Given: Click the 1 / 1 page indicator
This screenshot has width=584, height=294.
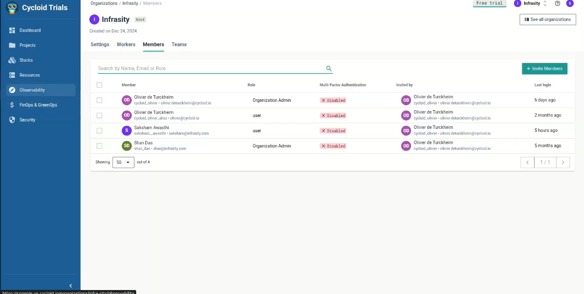Looking at the screenshot, I should pyautogui.click(x=545, y=163).
